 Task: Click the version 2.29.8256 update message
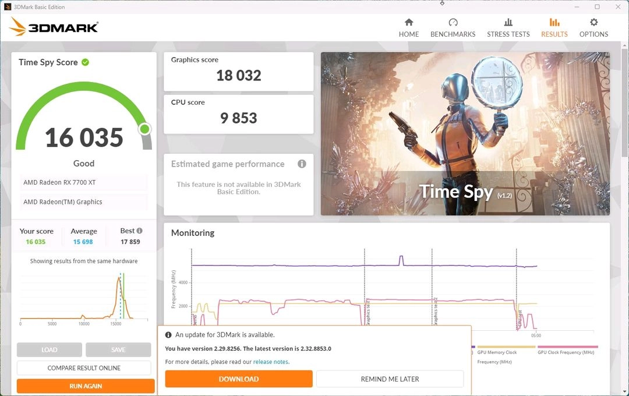248,348
